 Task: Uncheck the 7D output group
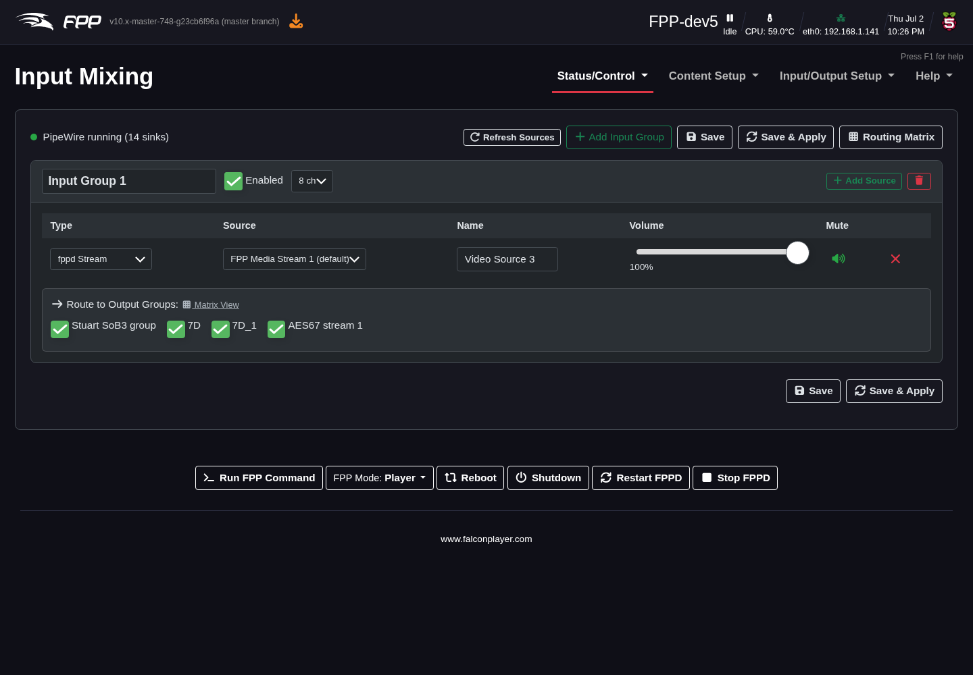(x=176, y=329)
